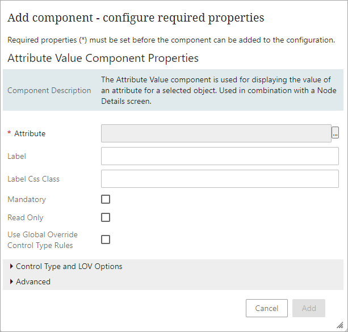Image resolution: width=348 pixels, height=332 pixels.
Task: Click the Attribute Value Component Properties heading
Action: 103,58
